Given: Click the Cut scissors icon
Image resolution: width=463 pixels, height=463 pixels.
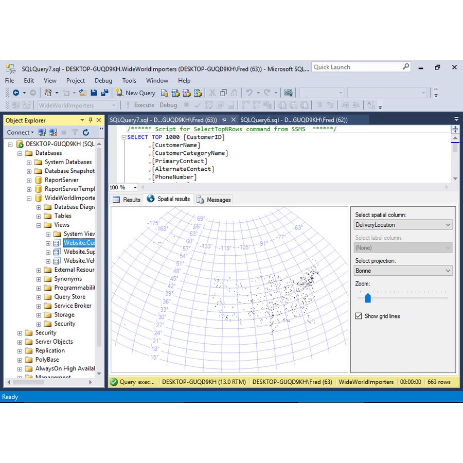Looking at the screenshot, I should pyautogui.click(x=212, y=93).
